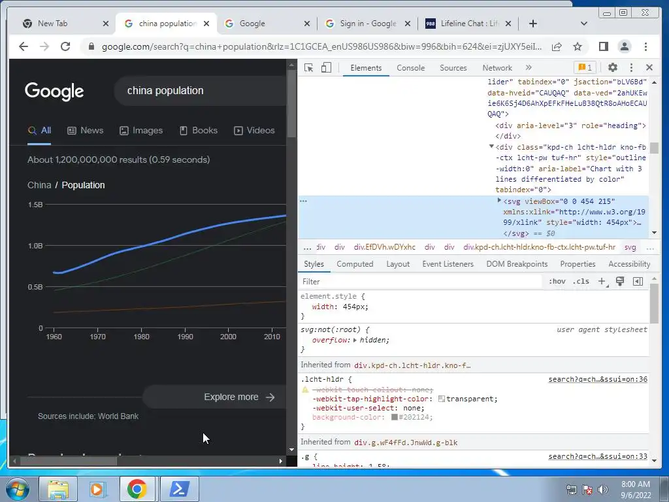Launch Windows Media Player from taskbar
This screenshot has width=669, height=502.
(97, 489)
